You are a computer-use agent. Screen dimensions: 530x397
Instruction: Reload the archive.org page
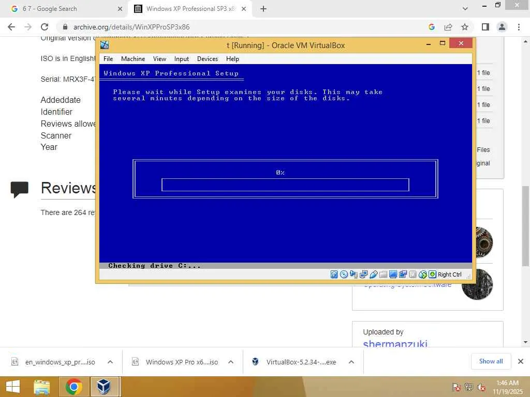click(45, 27)
